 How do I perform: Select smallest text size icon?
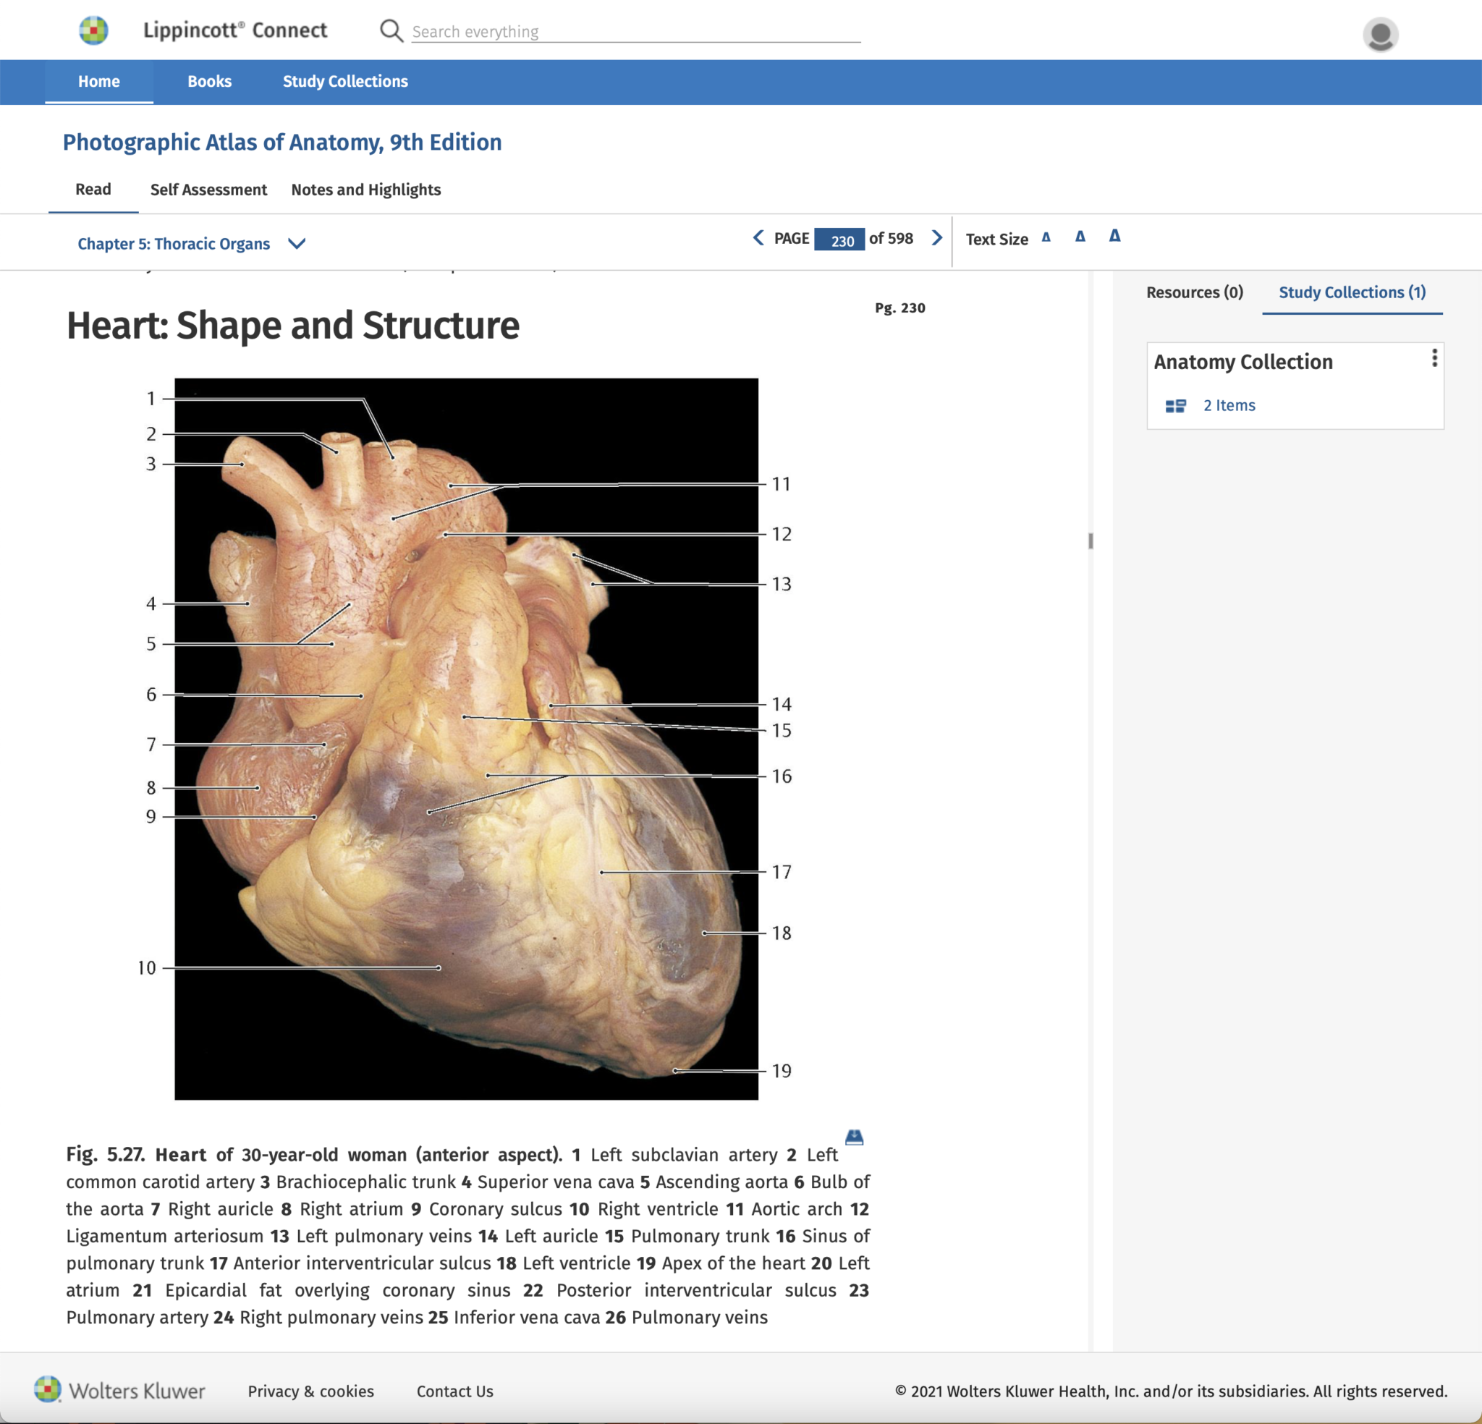tap(1046, 237)
